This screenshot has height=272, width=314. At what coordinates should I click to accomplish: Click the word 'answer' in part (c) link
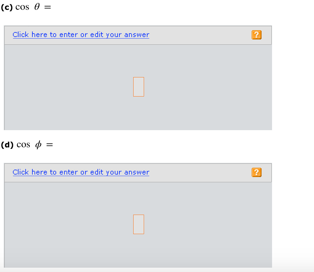point(137,35)
